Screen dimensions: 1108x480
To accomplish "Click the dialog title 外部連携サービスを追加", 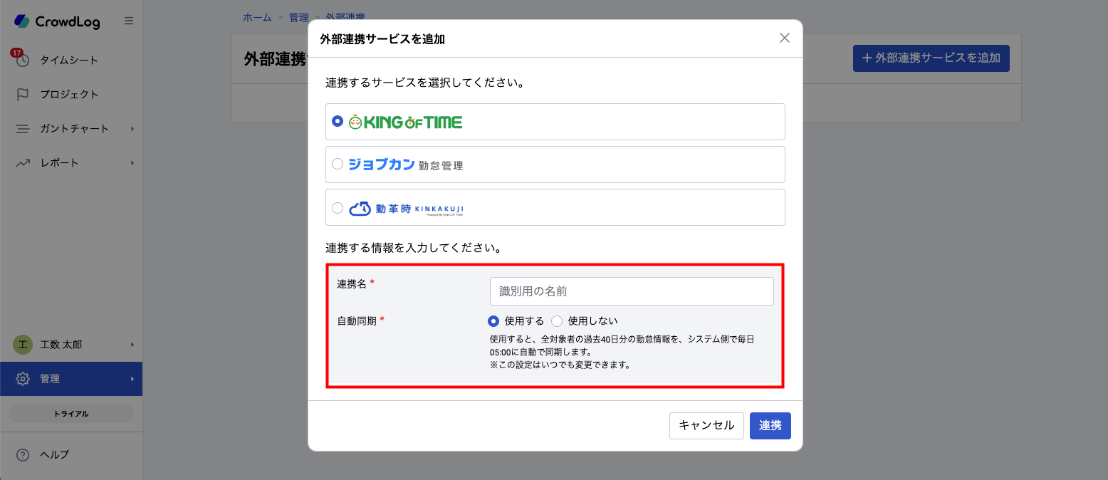I will click(382, 39).
